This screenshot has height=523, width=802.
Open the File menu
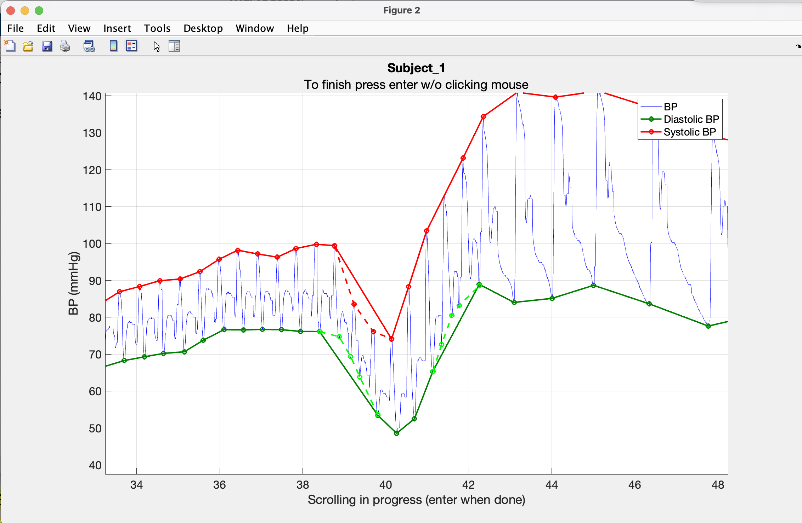point(15,28)
